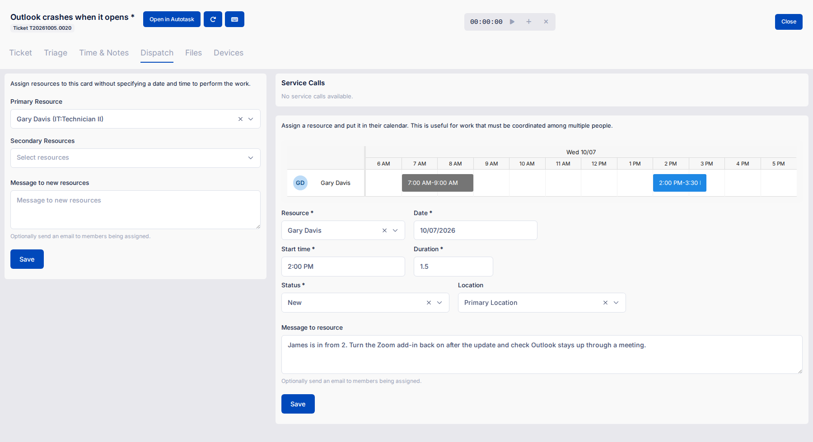Open the Files tab
Image resolution: width=813 pixels, height=442 pixels.
[193, 53]
